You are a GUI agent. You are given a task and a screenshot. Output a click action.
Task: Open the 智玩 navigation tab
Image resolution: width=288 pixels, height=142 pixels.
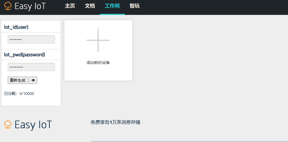(134, 6)
